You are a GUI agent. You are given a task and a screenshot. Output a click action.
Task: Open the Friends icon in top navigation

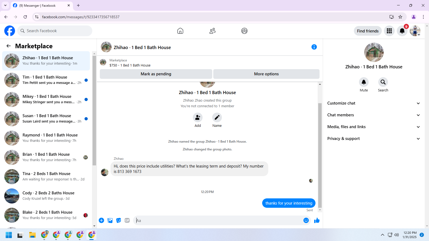click(x=212, y=31)
